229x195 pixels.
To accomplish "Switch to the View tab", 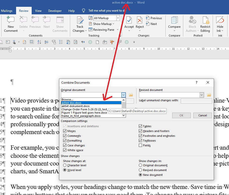I will [x=38, y=11].
